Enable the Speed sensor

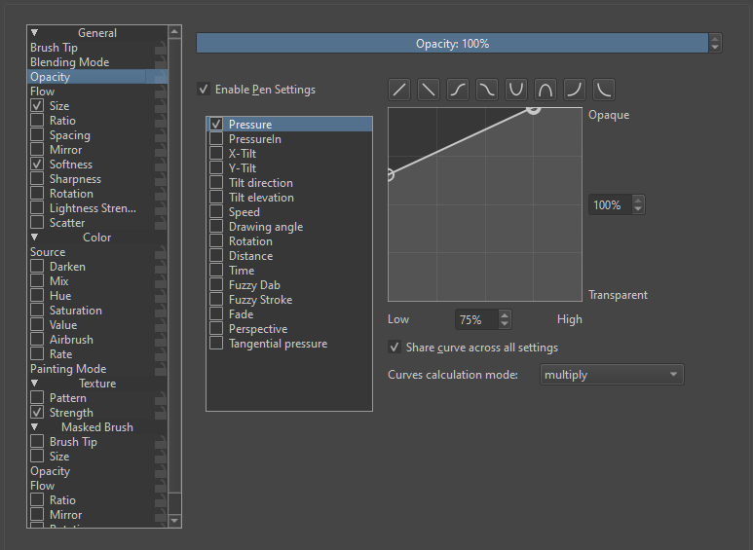pyautogui.click(x=216, y=212)
